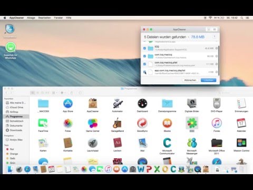Open Microsoft Excel from the Dock
The width and height of the screenshot is (253, 190).
tap(157, 169)
